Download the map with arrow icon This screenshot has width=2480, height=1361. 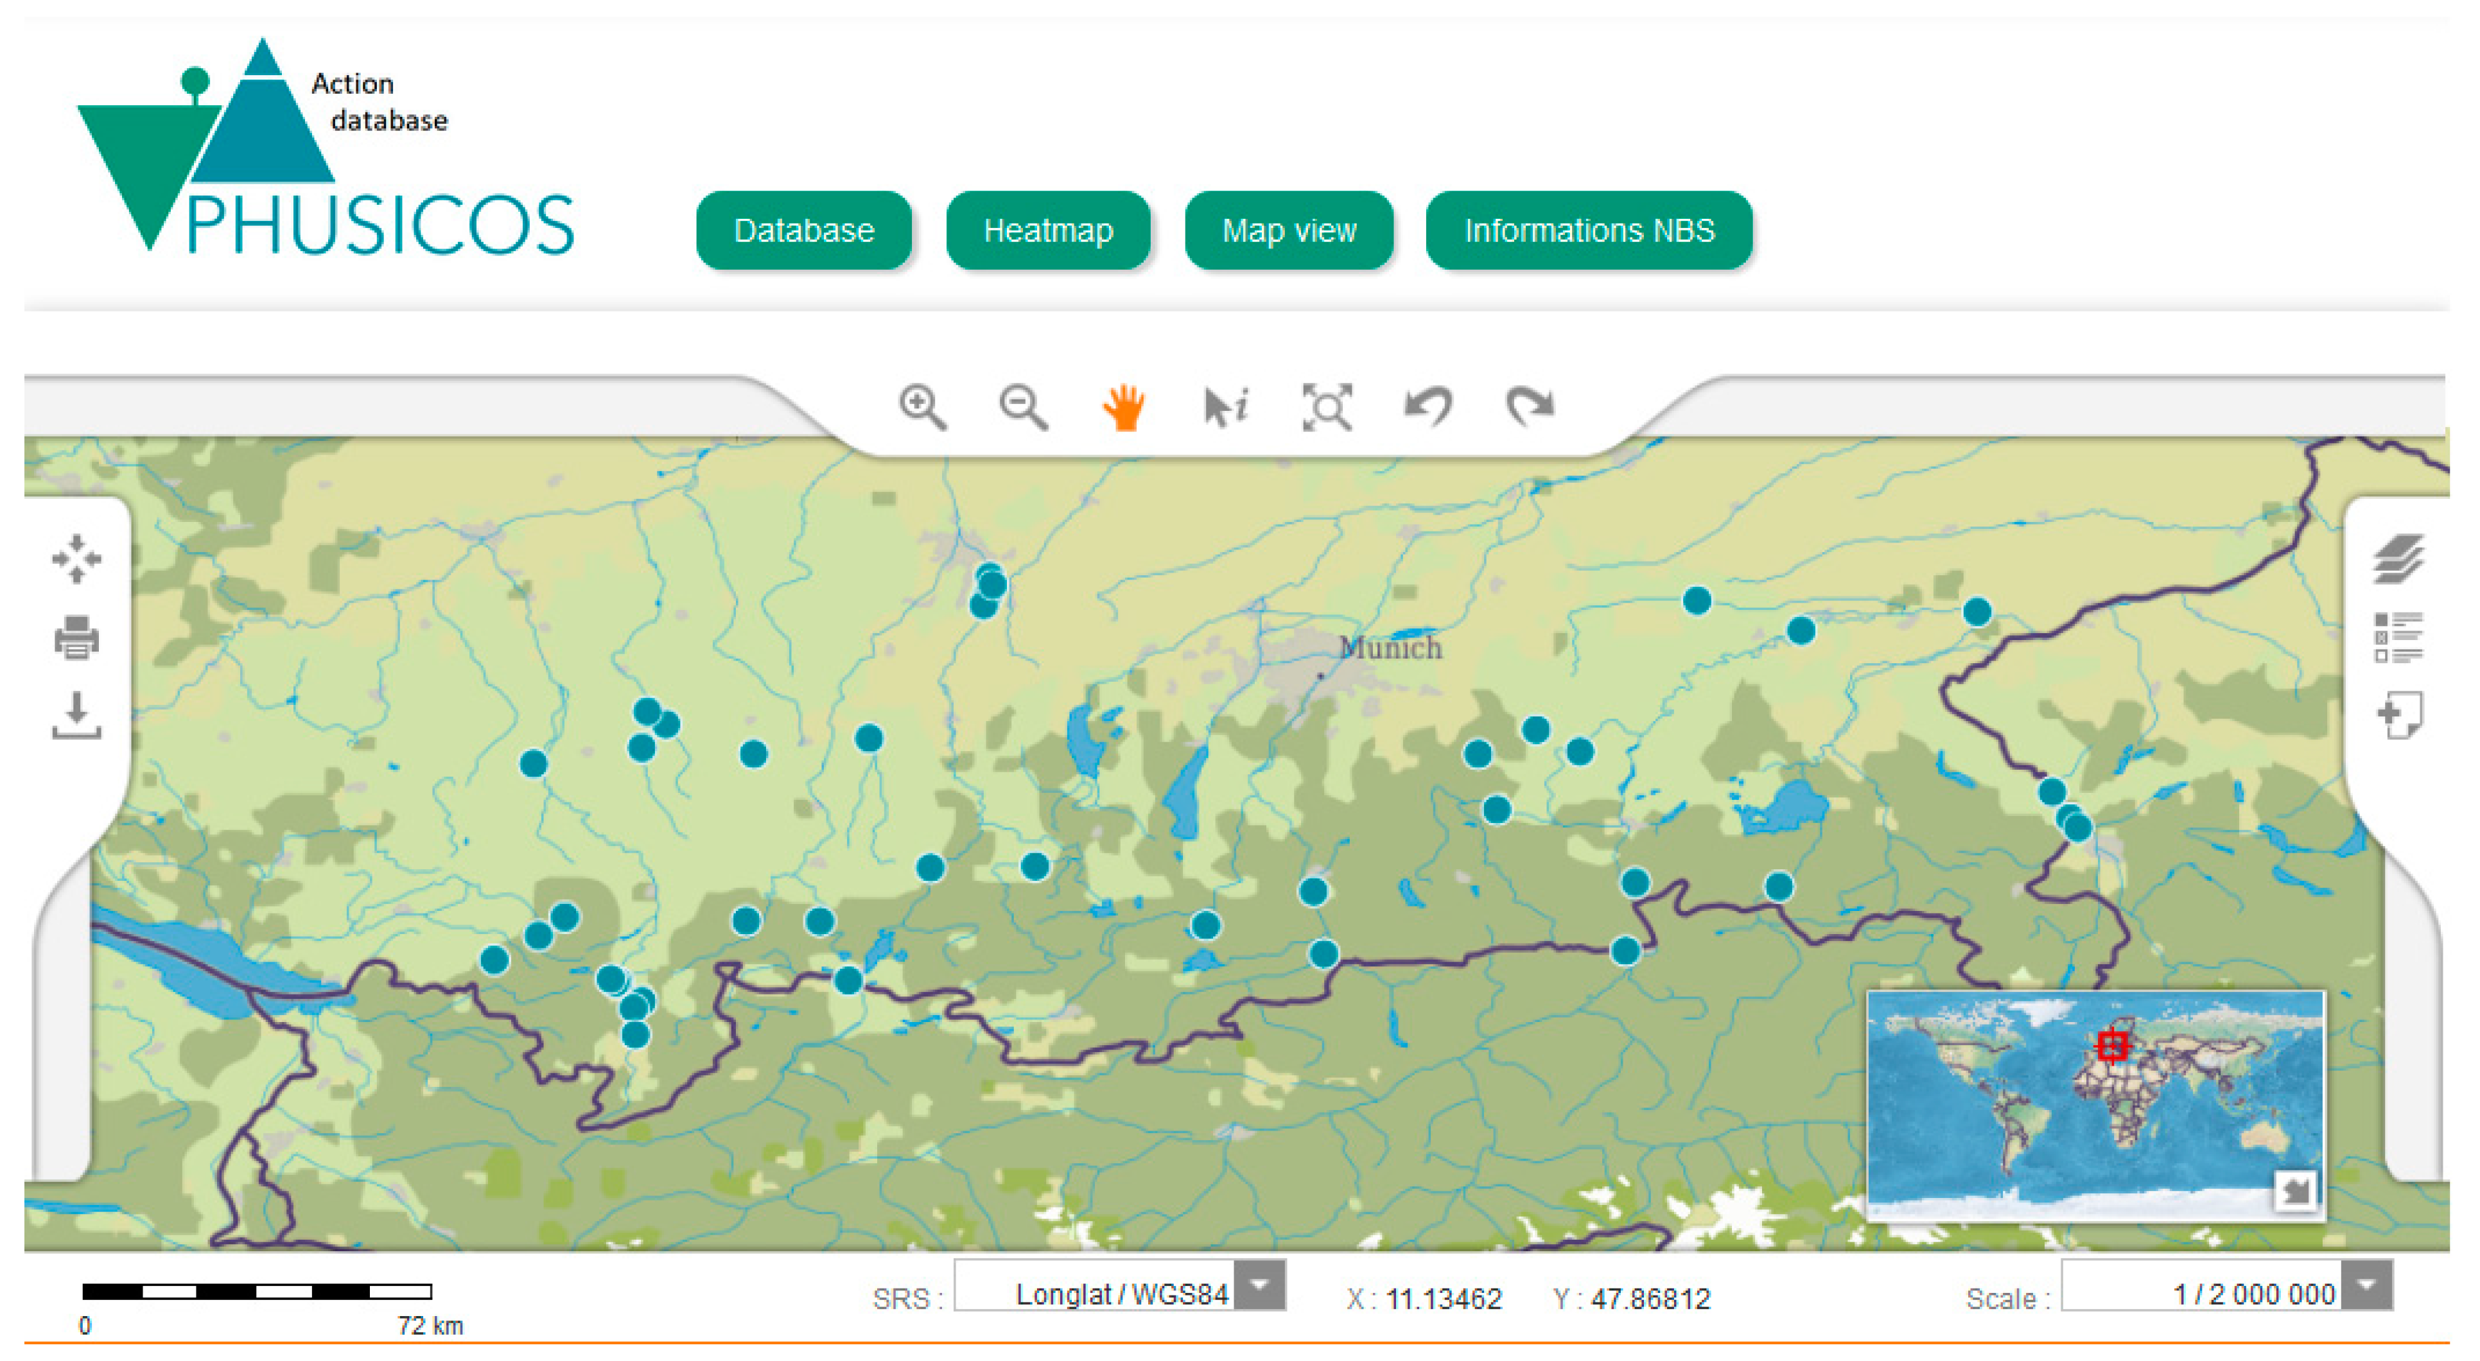(x=76, y=715)
